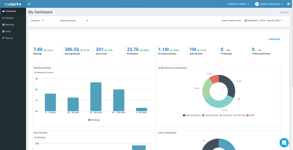Viewport: 293px width, 150px height.
Task: Click the Vyopta logo
Action: 13,4
